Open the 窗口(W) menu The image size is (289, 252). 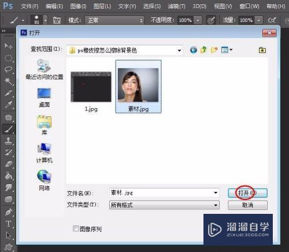(x=249, y=6)
